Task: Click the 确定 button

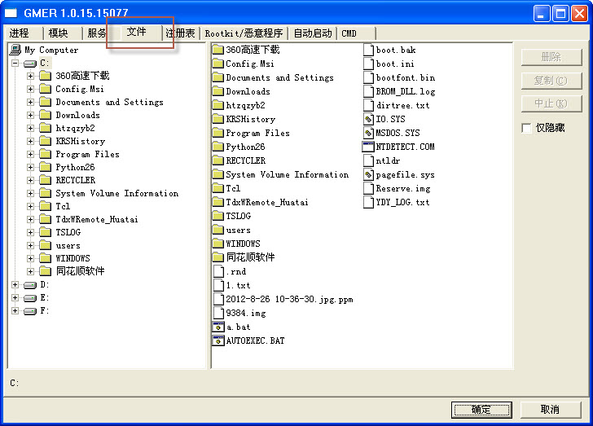Action: [x=481, y=409]
